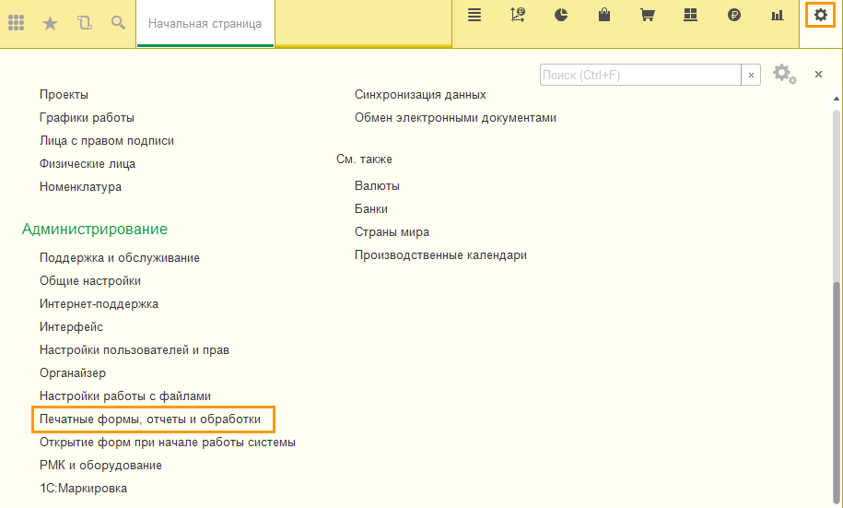Open the warehouse grid section icon
Viewport: 843px width, 508px height.
click(x=690, y=15)
